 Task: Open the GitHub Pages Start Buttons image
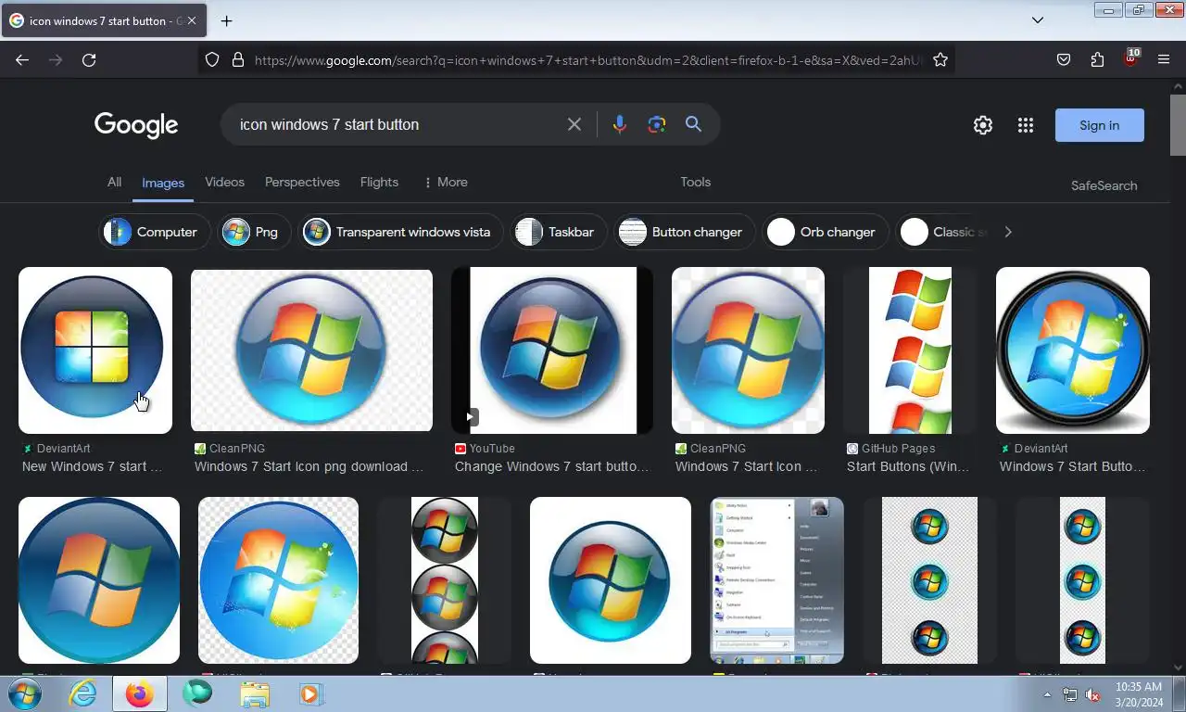click(x=910, y=350)
